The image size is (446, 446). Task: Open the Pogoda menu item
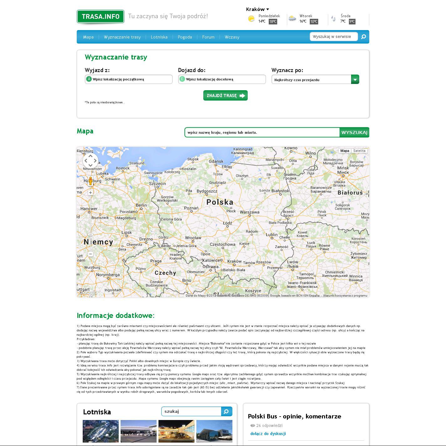click(185, 37)
